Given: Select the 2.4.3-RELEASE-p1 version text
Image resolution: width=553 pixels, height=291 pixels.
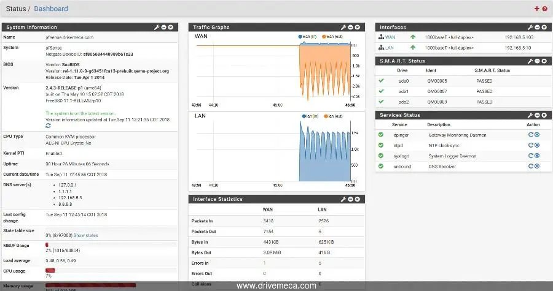Looking at the screenshot, I should tap(64, 88).
